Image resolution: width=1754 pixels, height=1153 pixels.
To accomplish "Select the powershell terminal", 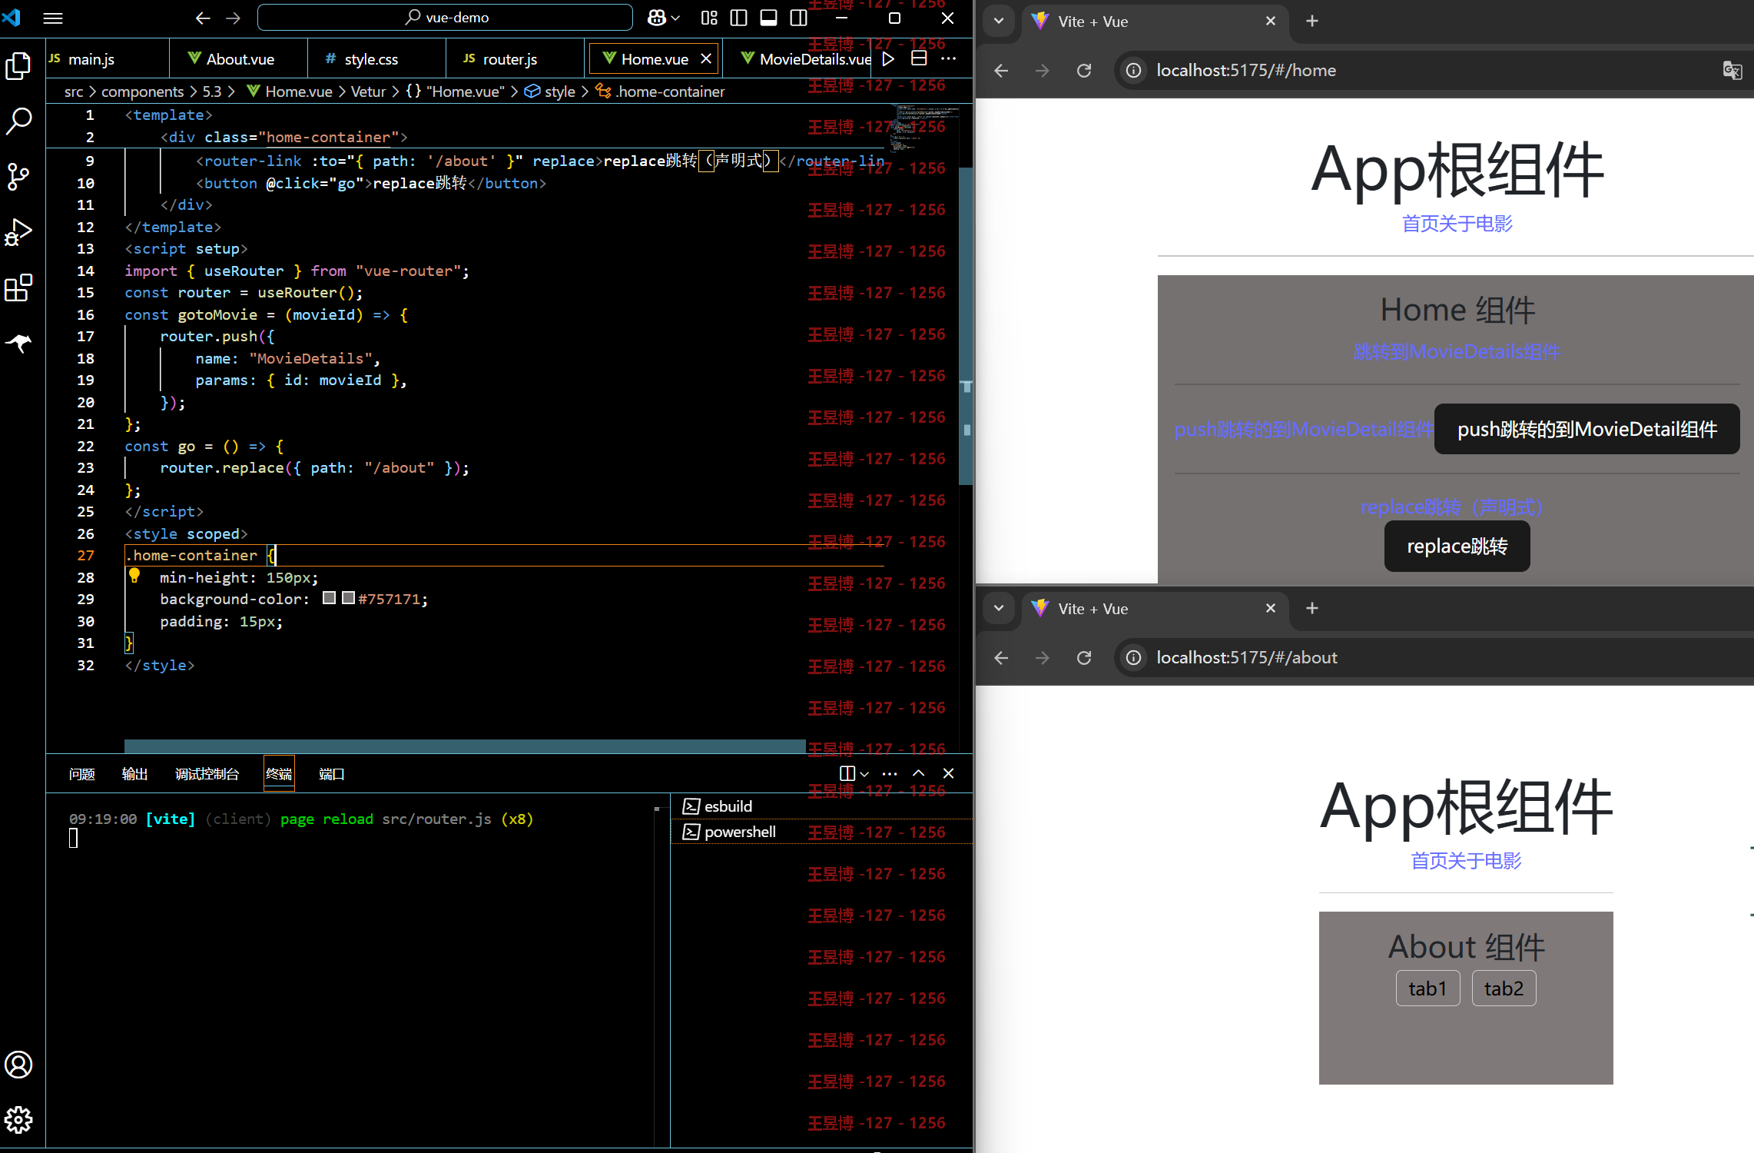I will point(822,832).
